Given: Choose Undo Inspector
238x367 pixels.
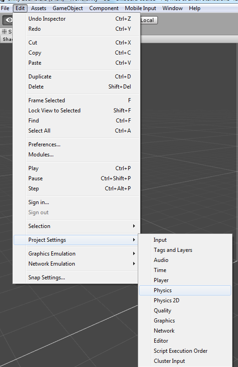Looking at the screenshot, I should [77, 19].
